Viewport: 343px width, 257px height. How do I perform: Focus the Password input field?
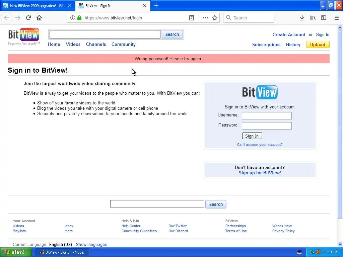click(x=266, y=126)
